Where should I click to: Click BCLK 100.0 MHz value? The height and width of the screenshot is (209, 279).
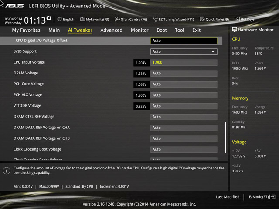240,68
